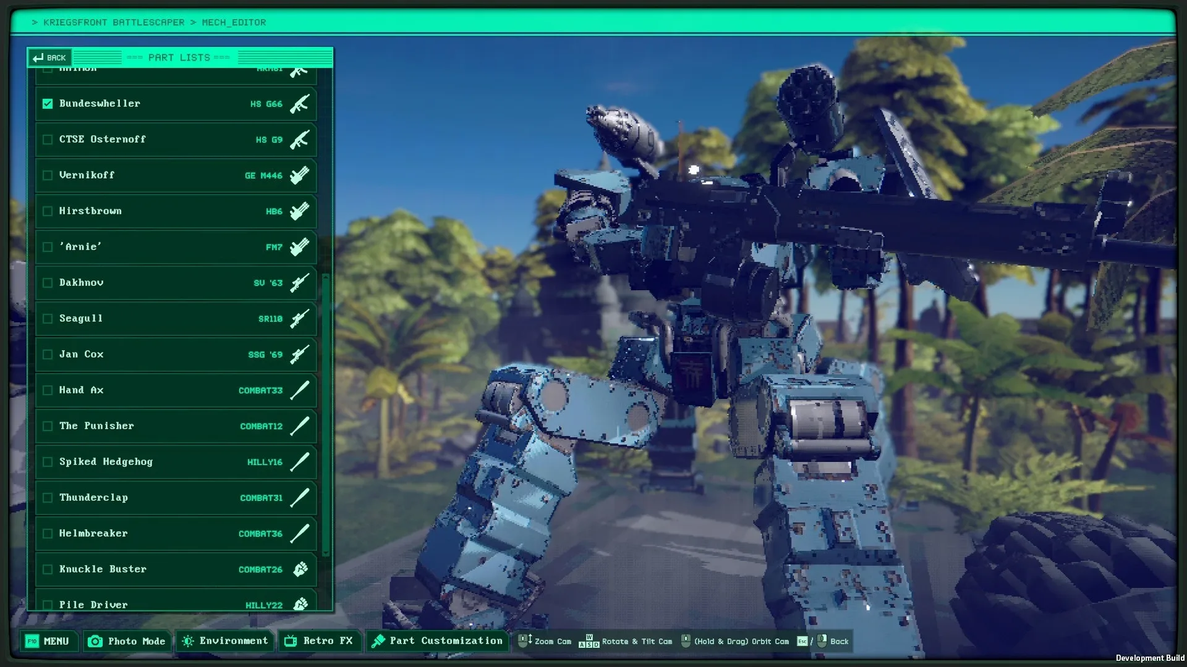The width and height of the screenshot is (1187, 667).
Task: Uncheck the Bundeswheller part checkbox
Action: tap(48, 103)
